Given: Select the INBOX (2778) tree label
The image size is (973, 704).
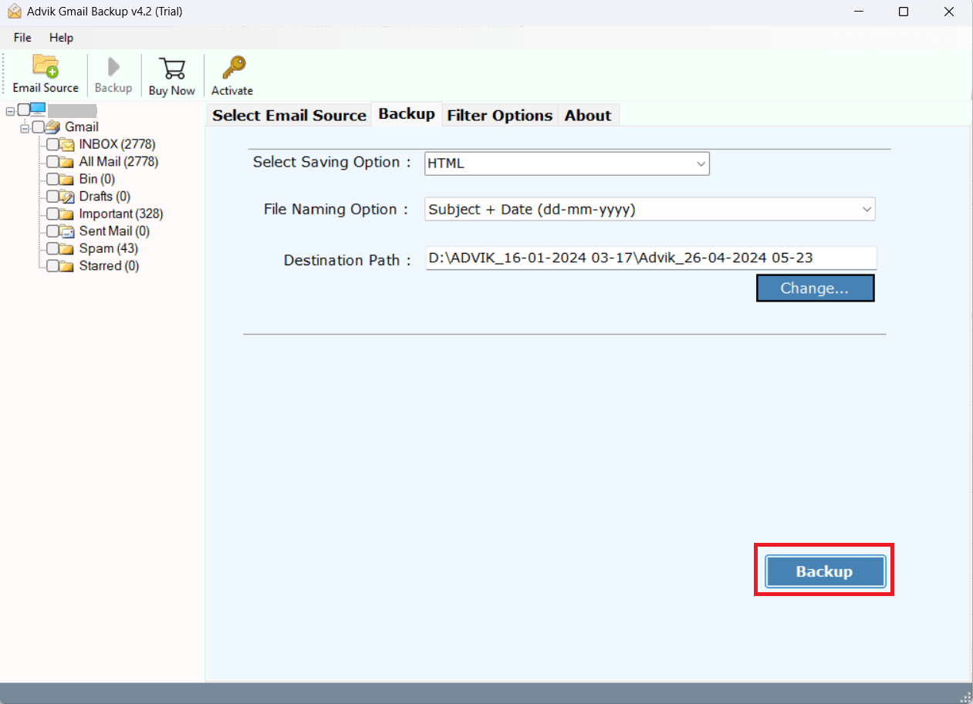Looking at the screenshot, I should [x=117, y=144].
